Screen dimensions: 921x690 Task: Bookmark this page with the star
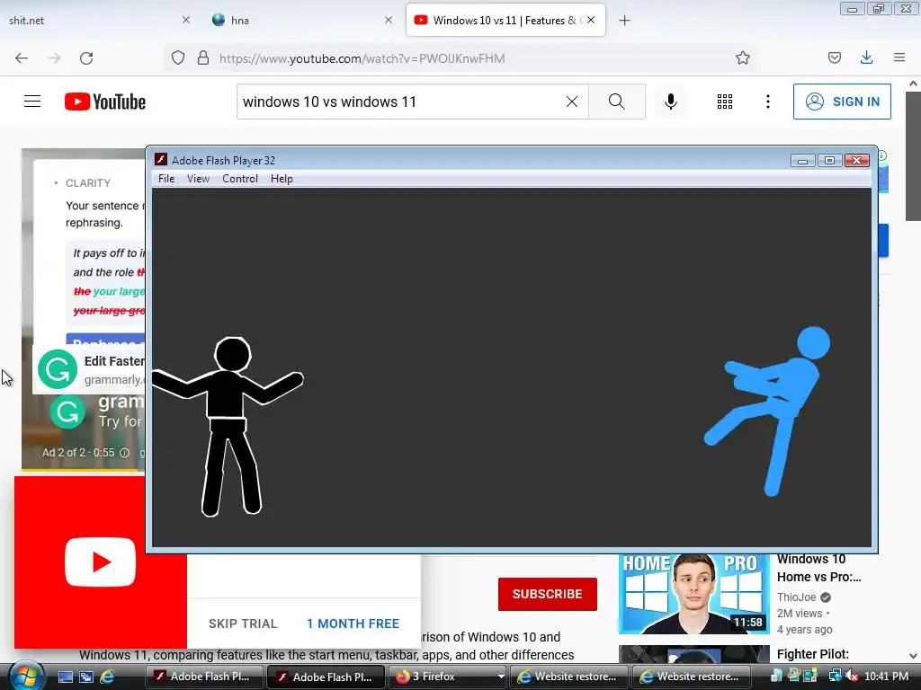(x=742, y=58)
